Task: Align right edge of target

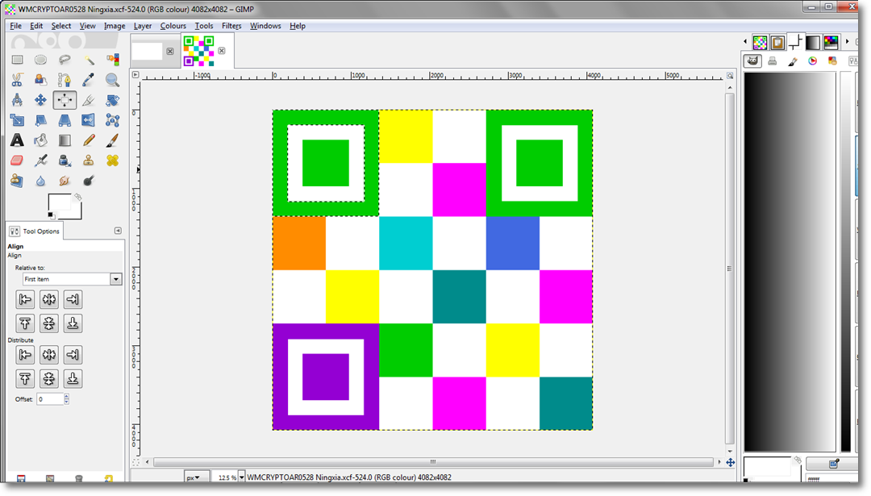Action: 73,300
